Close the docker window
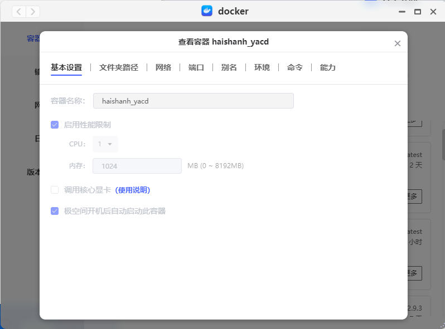Screen dimensions: 445x329 tap(433, 11)
